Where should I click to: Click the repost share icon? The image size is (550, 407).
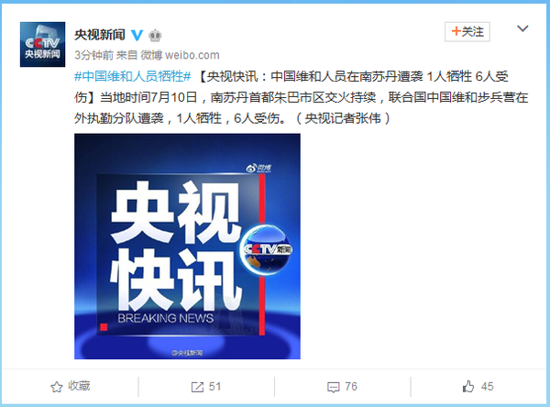pyautogui.click(x=197, y=387)
